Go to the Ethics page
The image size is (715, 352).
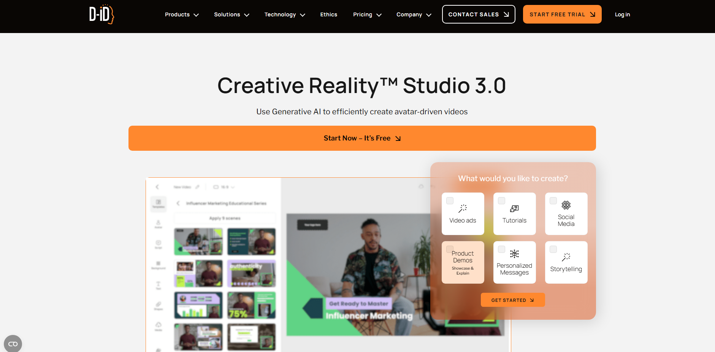click(x=328, y=14)
